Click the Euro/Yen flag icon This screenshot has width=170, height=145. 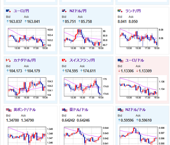point(8,11)
